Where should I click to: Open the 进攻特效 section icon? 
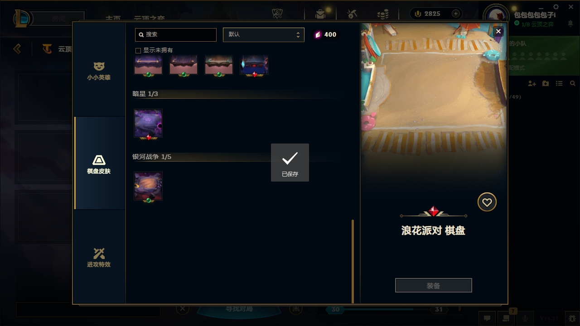pos(99,253)
